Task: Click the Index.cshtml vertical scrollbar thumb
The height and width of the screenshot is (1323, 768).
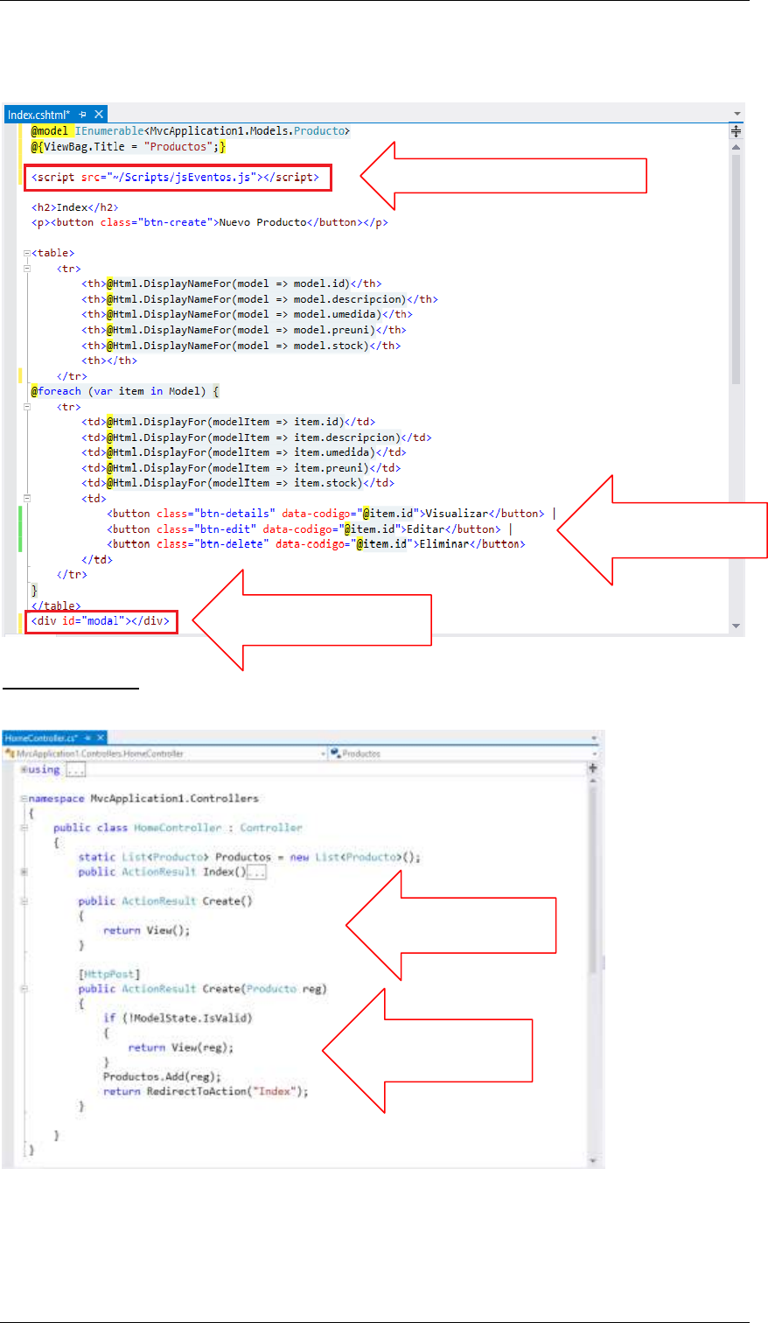Action: point(737,269)
